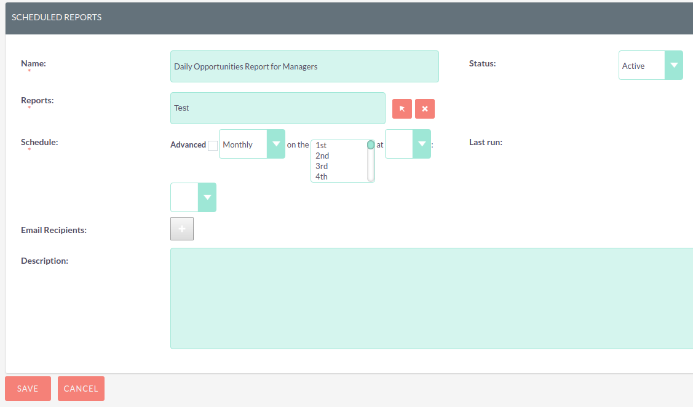Click the Reports field showing 'Test'
693x407 pixels.
pyautogui.click(x=277, y=108)
